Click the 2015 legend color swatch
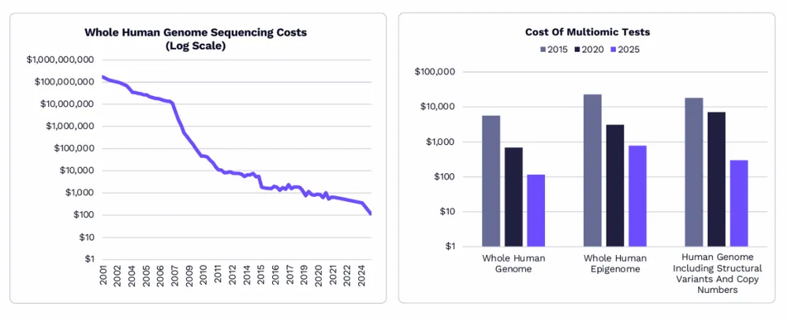788x322 pixels. click(x=543, y=50)
